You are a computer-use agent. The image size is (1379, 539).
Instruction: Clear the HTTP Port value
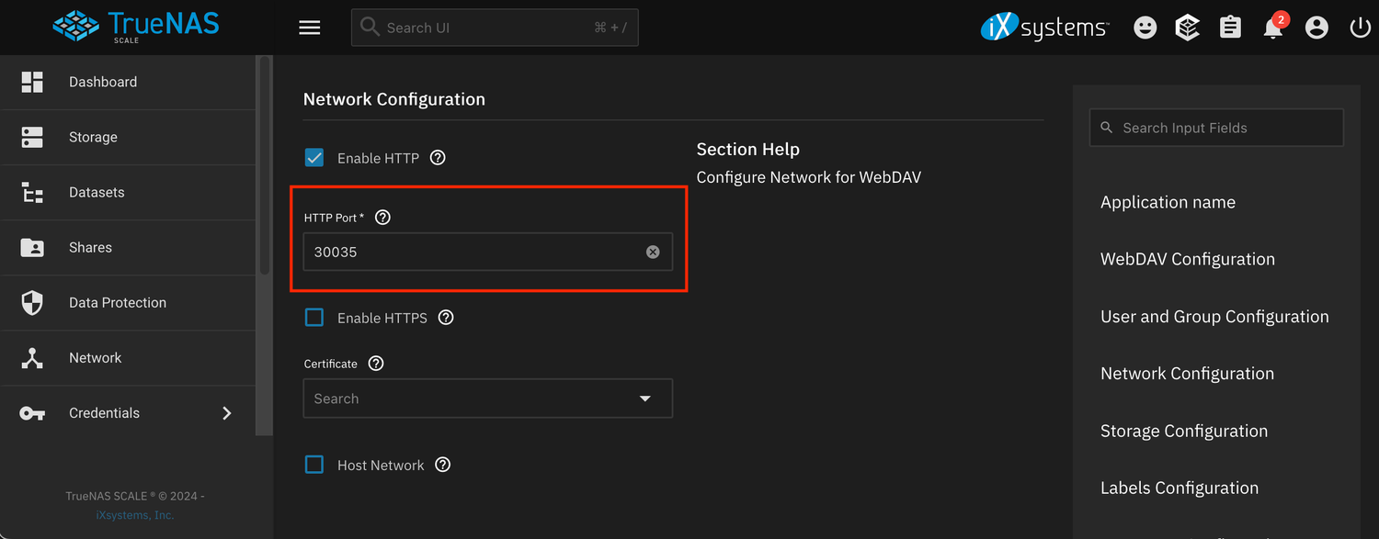[x=653, y=252]
